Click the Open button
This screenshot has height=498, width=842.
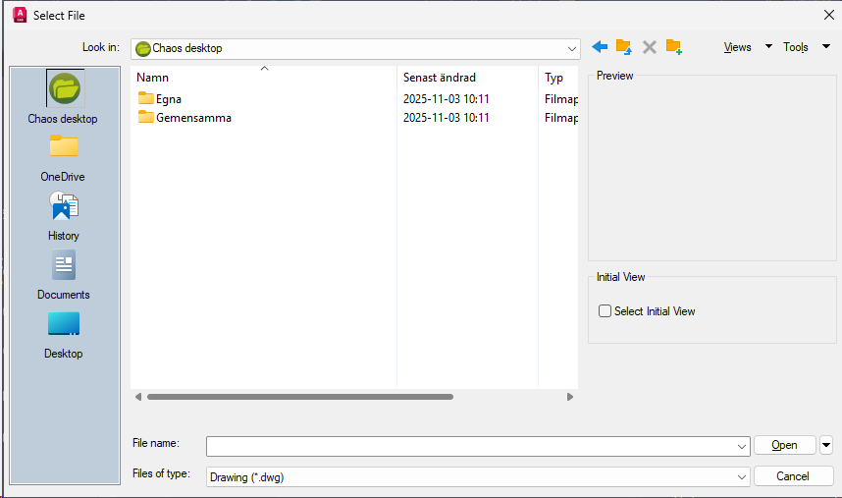(x=784, y=445)
